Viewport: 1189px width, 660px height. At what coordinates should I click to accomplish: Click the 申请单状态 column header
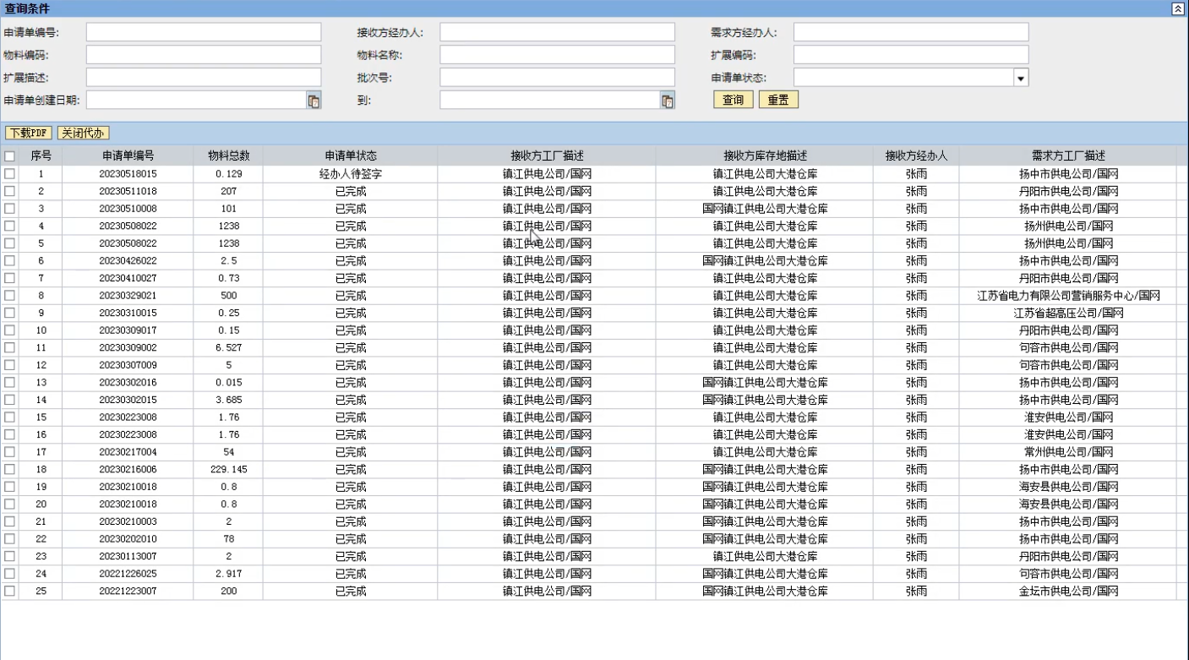pyautogui.click(x=350, y=156)
